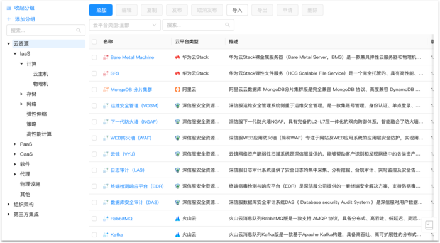This screenshot has height=243, width=440.
Task: Collapse the IaaS tree node arrow
Action: [15, 54]
